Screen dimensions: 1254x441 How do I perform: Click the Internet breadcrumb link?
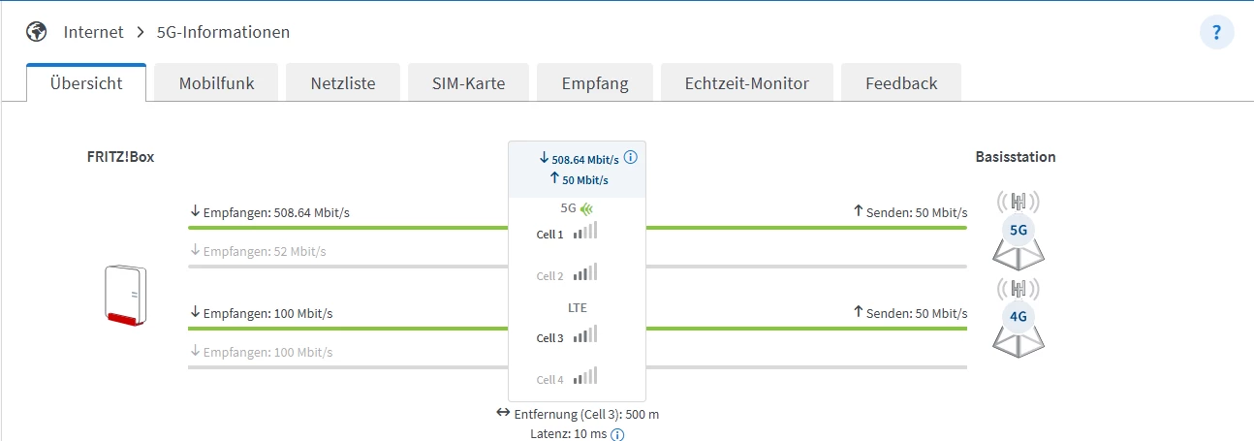(x=94, y=32)
